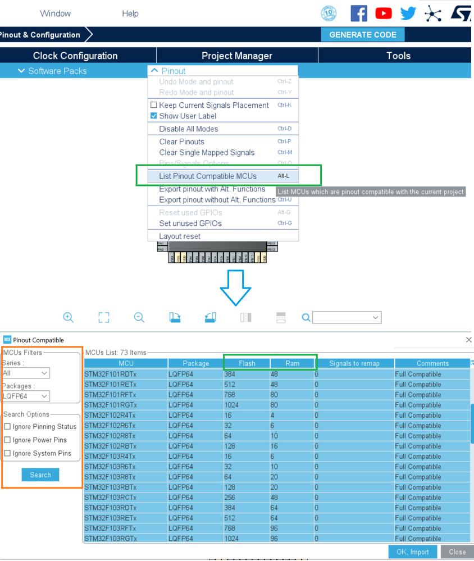Sort by the MCU column header

pos(126,363)
